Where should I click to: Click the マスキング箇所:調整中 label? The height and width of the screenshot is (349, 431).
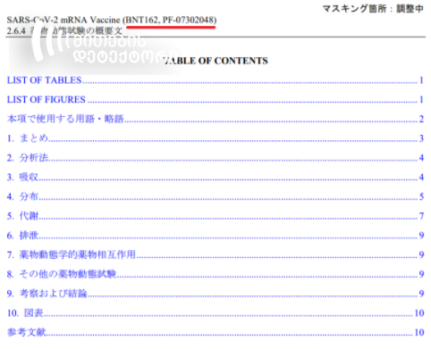373,9
